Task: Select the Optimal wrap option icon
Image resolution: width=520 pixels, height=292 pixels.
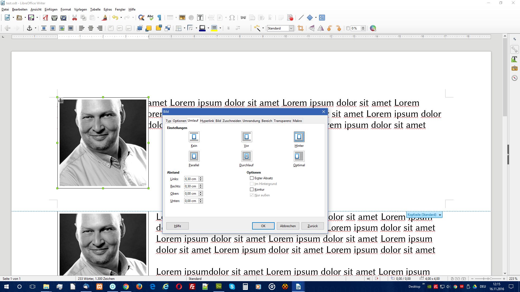Action: click(x=299, y=156)
